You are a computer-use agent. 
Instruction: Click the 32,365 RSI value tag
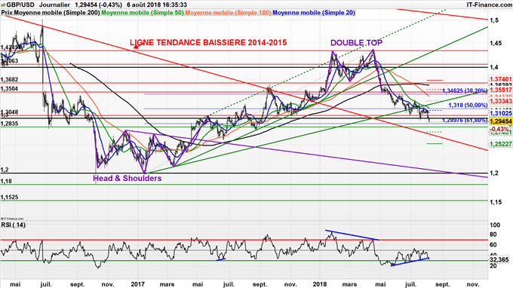[499, 260]
